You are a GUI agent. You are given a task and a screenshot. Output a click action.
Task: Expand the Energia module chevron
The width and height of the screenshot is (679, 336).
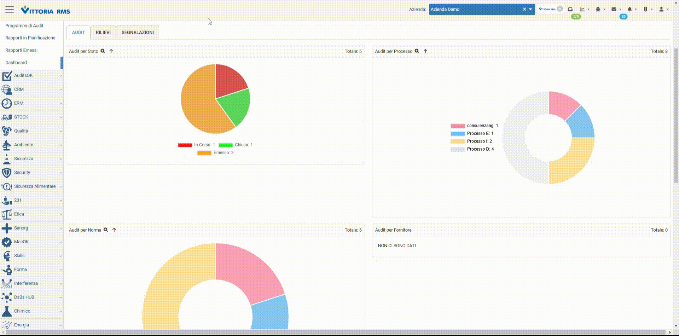61,325
